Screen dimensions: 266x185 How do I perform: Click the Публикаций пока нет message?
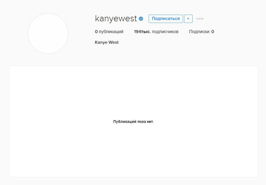point(134,122)
